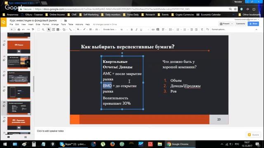
Task: Open the Arrange menu
Action: point(55,25)
